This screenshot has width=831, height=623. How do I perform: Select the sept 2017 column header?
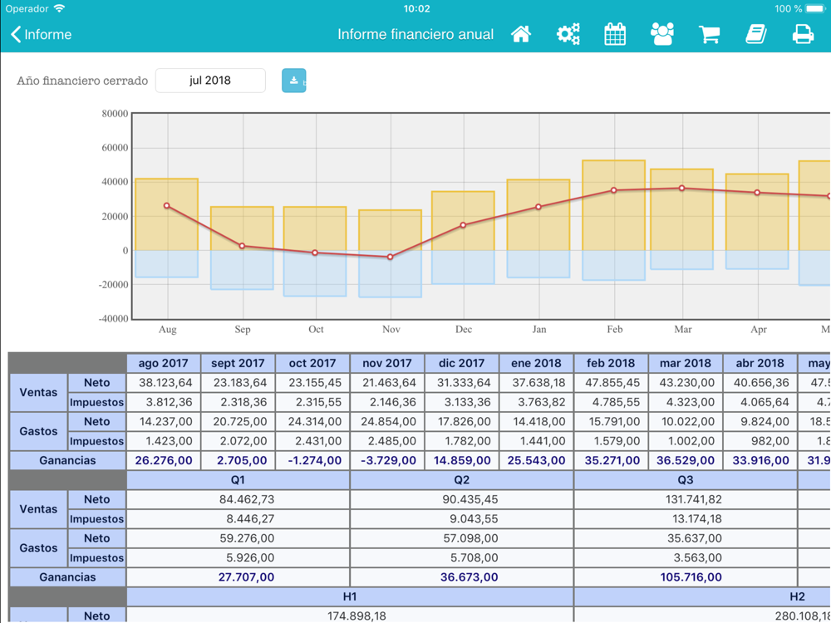(x=238, y=364)
